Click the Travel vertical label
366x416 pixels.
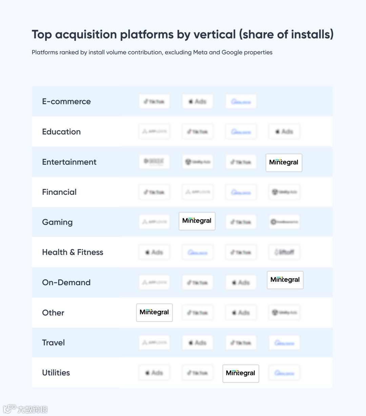pyautogui.click(x=53, y=343)
